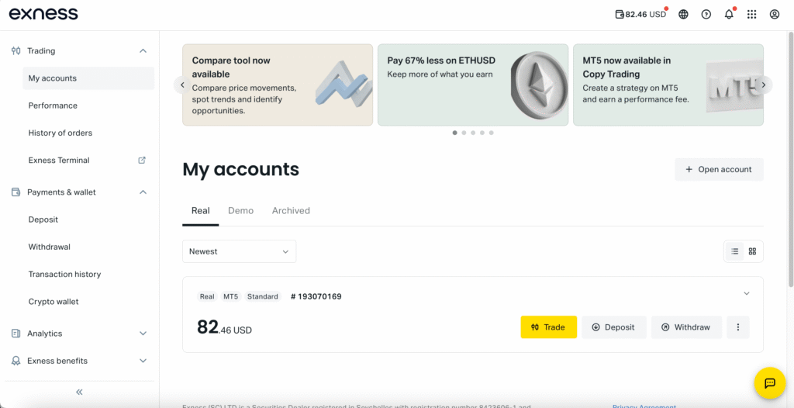Open the Newest sort dropdown
The height and width of the screenshot is (408, 794).
tap(239, 251)
